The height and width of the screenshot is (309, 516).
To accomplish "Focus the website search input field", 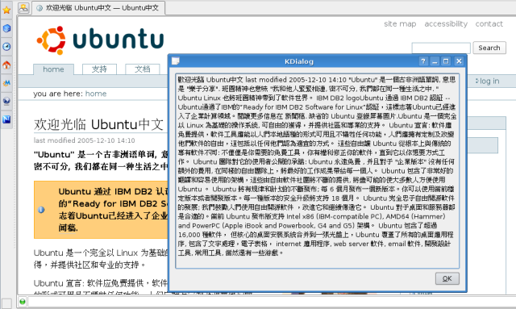I will pos(441,48).
